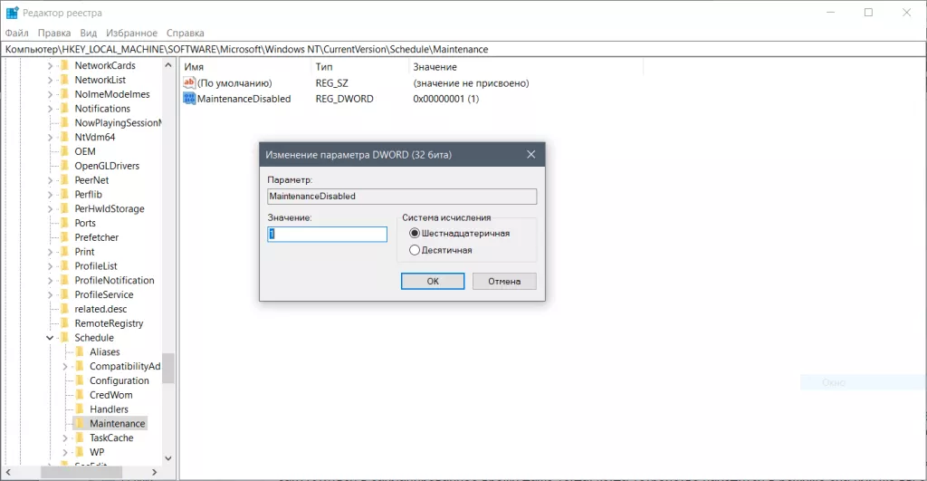Open the Правка menu
Viewport: 927px width, 481px height.
(54, 34)
